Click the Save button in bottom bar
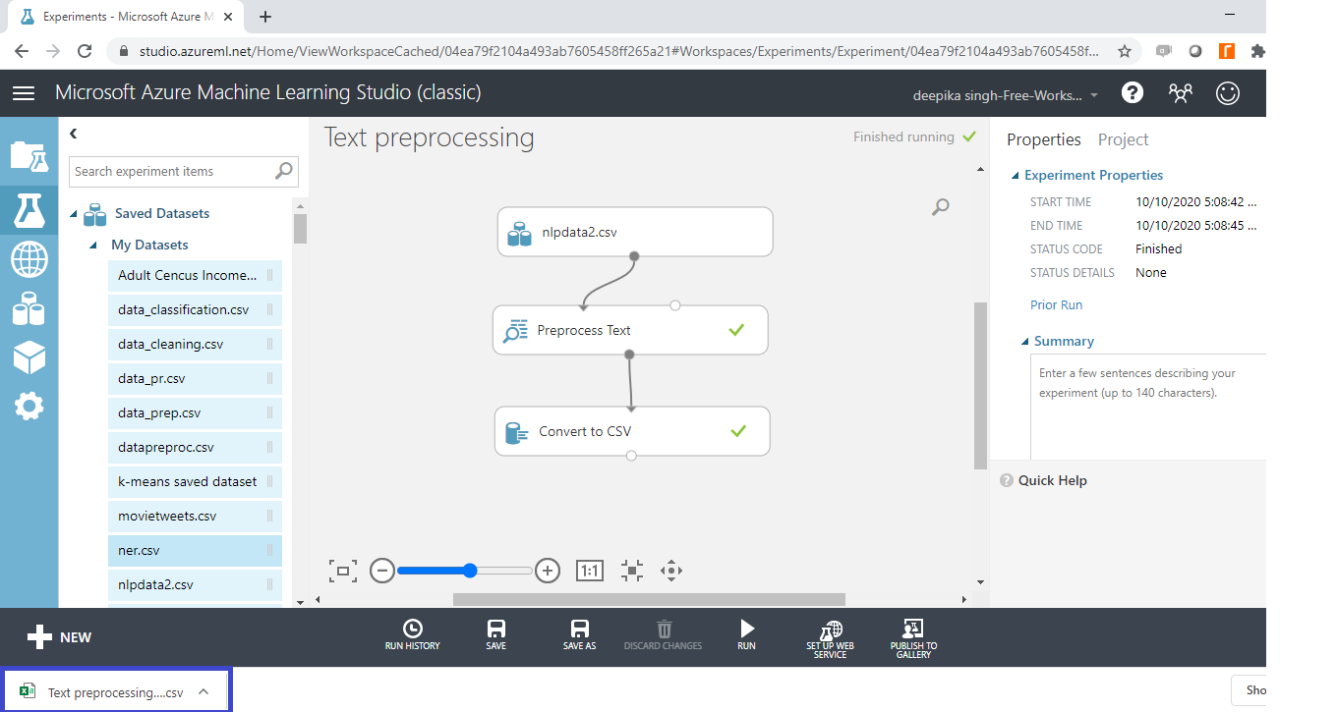Viewport: 1337px width, 712px height. (496, 635)
